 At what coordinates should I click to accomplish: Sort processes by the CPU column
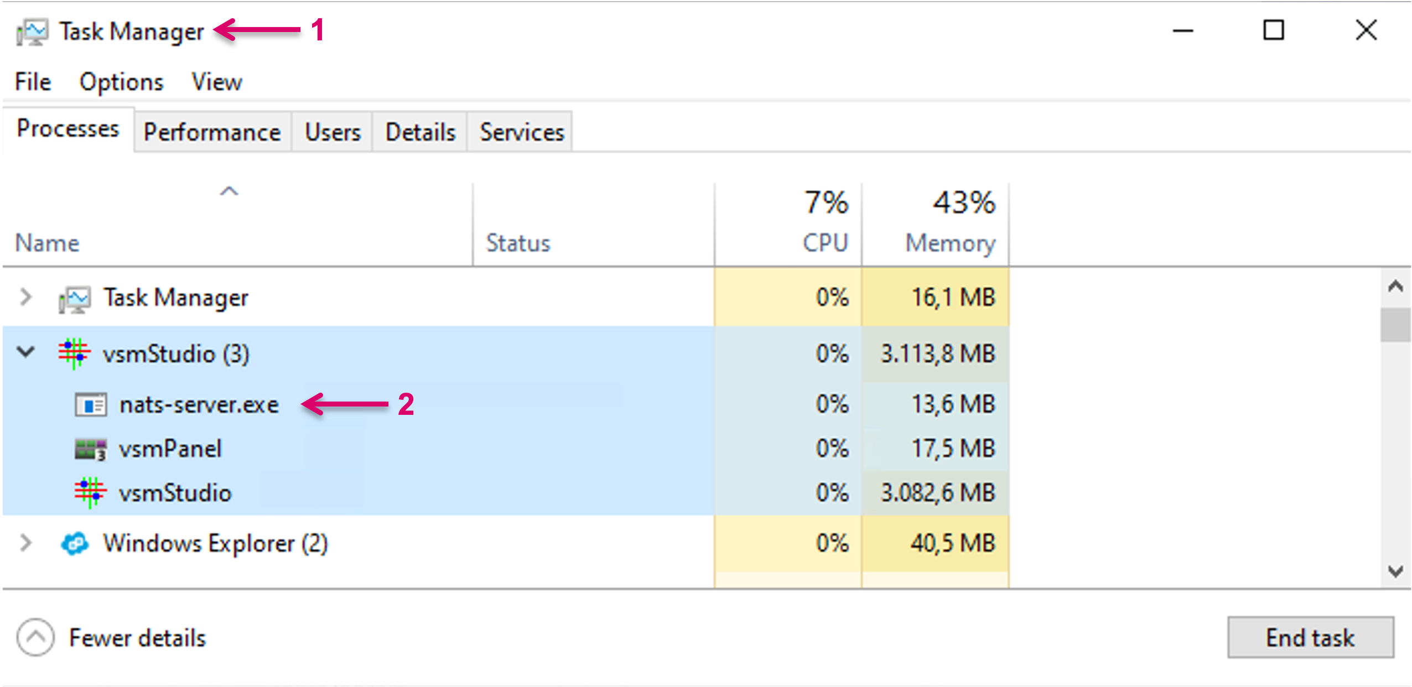click(825, 242)
